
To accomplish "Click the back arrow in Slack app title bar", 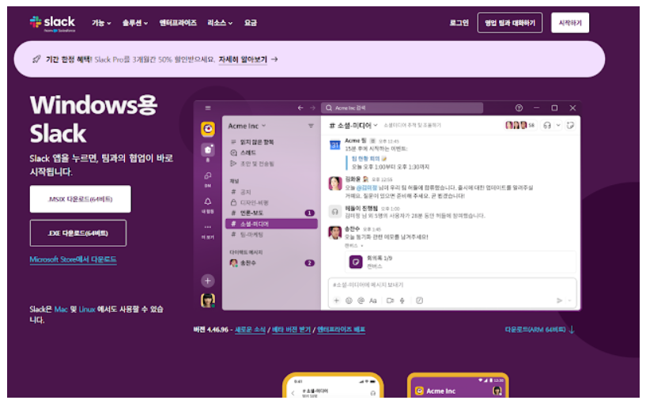I will point(300,108).
